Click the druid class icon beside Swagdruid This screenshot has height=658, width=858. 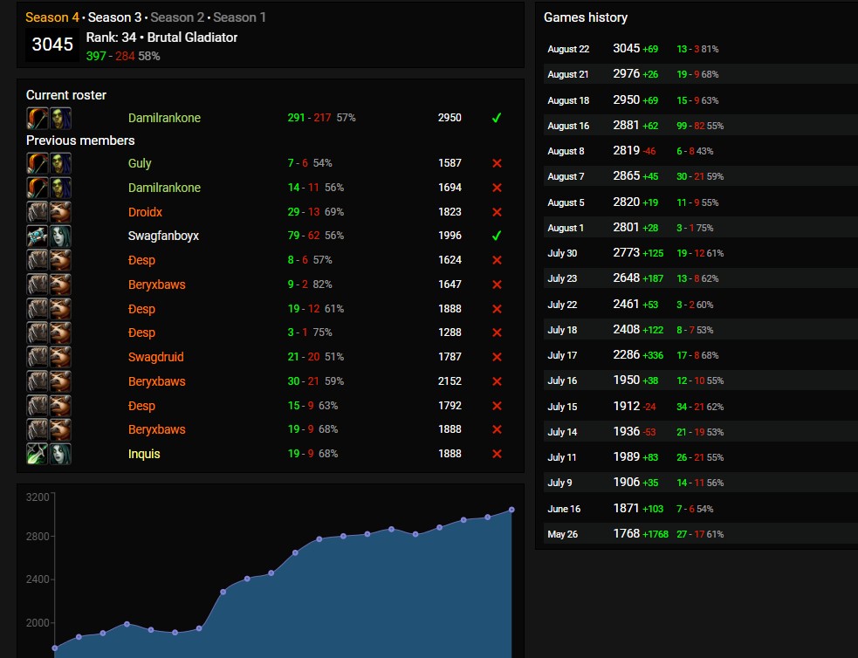(x=38, y=357)
